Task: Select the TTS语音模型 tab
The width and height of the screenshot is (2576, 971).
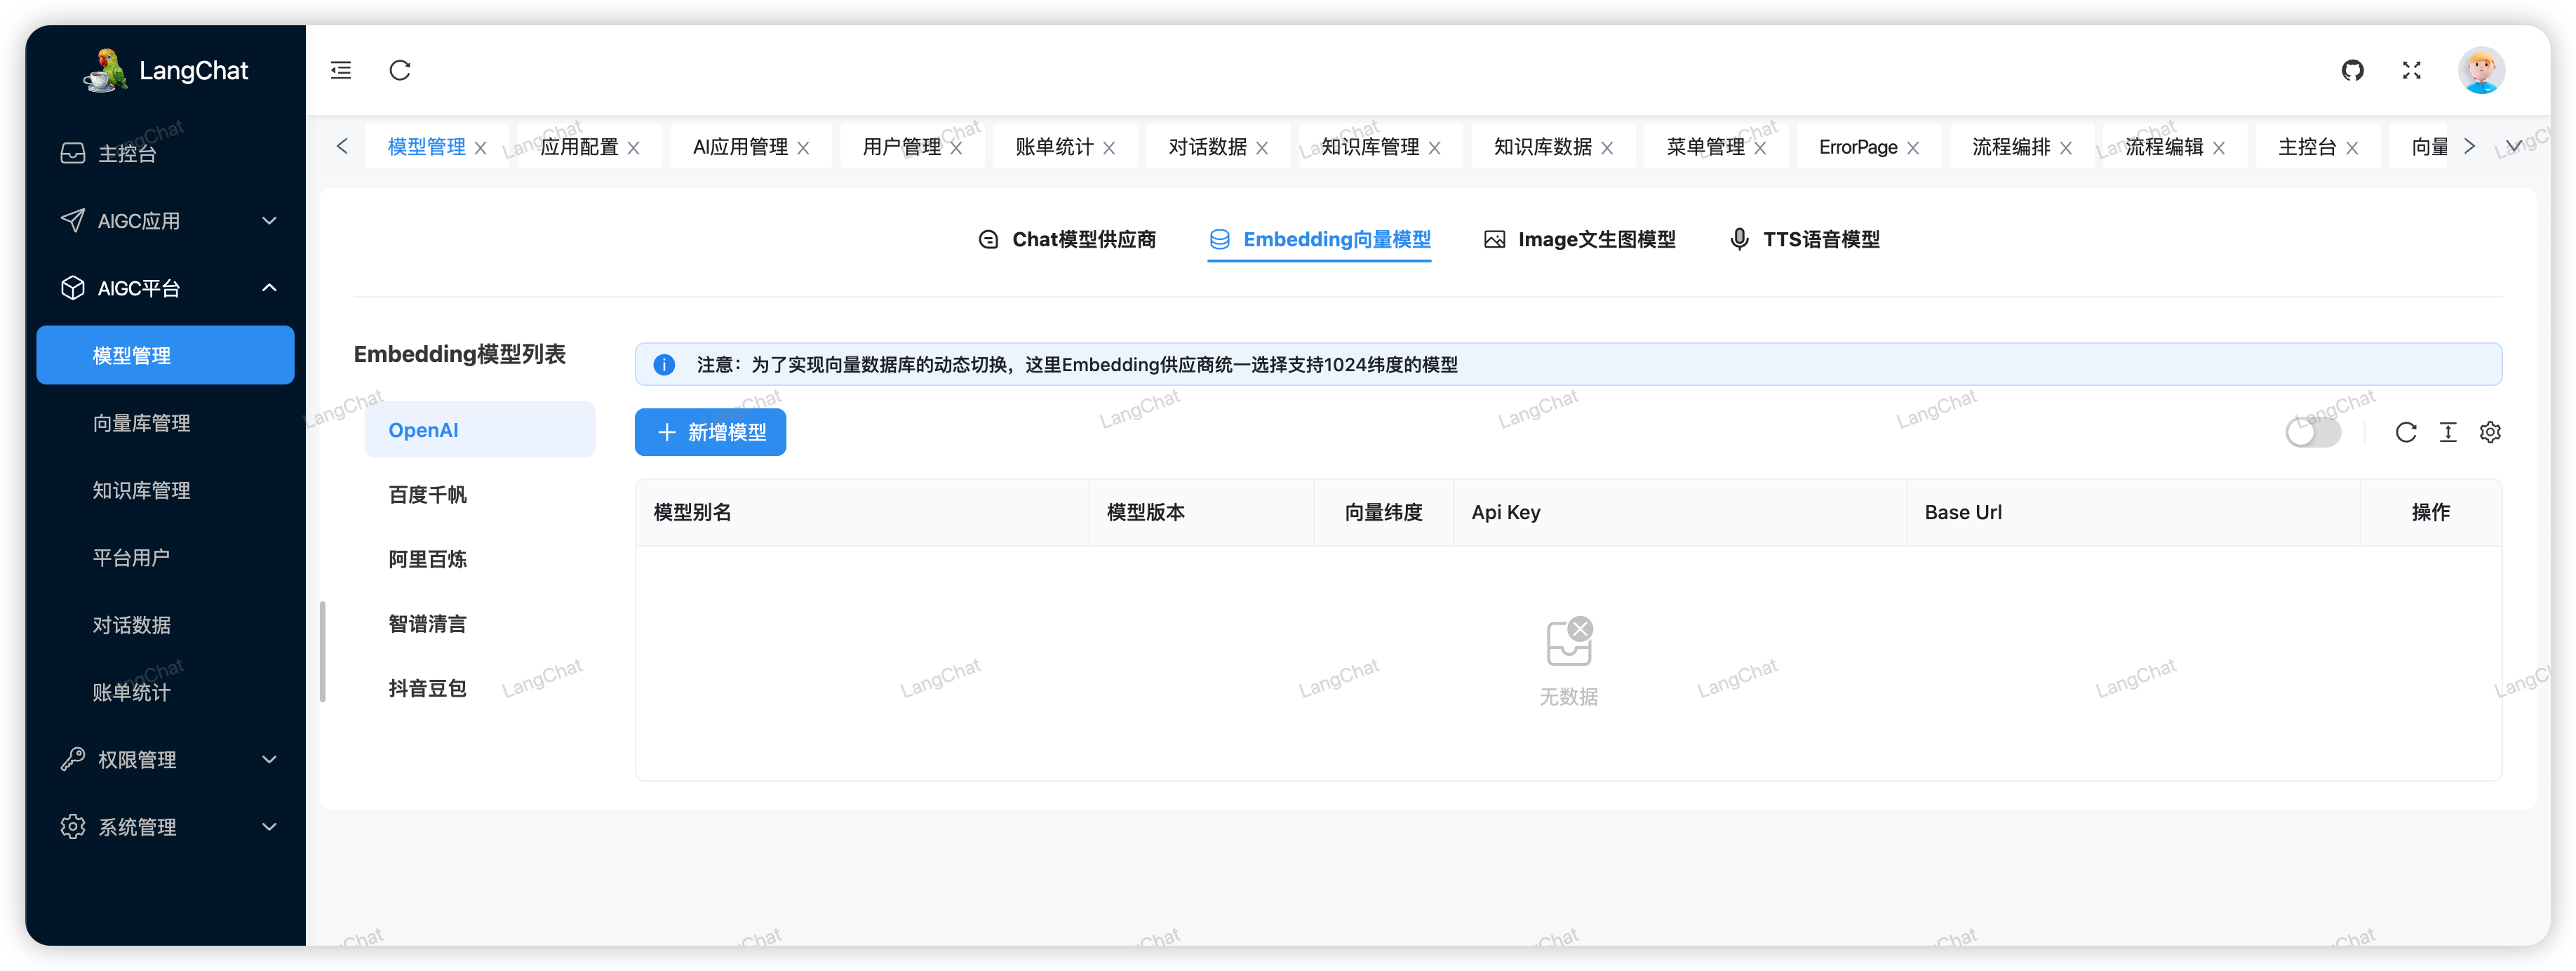Action: (x=1804, y=239)
